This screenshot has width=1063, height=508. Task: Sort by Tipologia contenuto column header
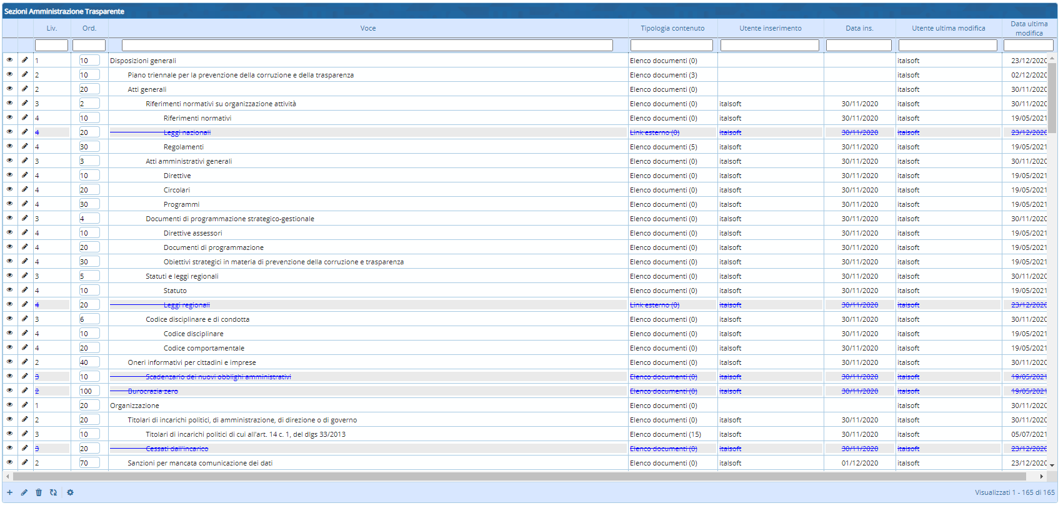pyautogui.click(x=672, y=28)
